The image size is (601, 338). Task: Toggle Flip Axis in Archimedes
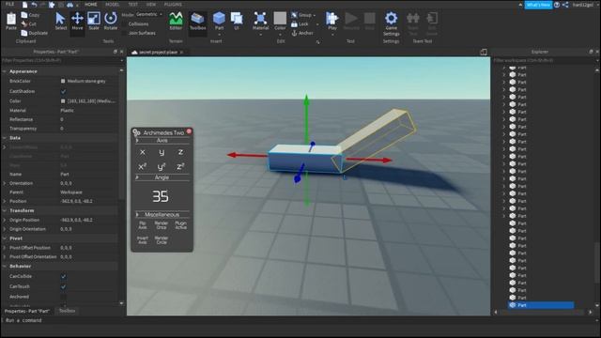[142, 225]
